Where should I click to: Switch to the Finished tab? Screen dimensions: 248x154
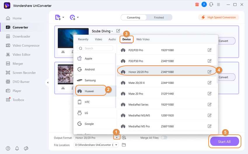[159, 17]
